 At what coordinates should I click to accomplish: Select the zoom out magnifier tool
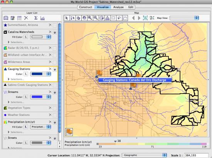click(96, 18)
